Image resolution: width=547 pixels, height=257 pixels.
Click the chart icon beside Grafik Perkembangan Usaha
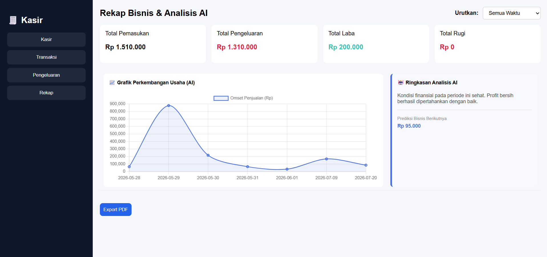pos(112,83)
